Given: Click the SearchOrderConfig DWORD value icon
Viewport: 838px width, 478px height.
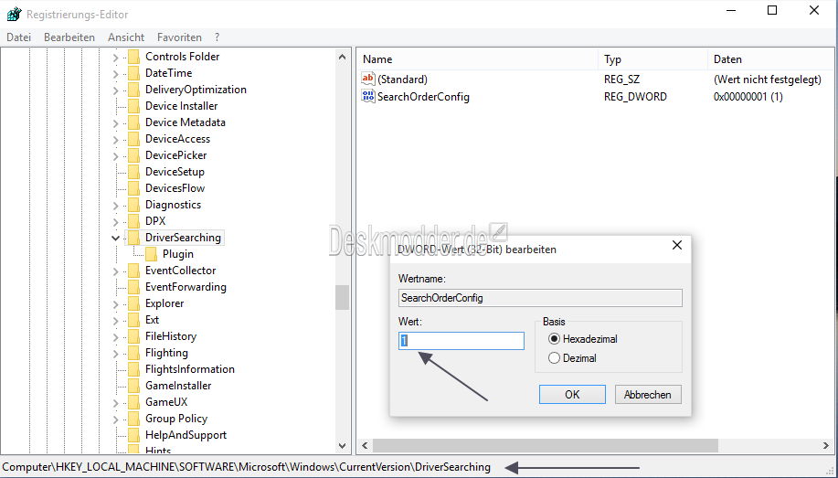Looking at the screenshot, I should [x=367, y=96].
